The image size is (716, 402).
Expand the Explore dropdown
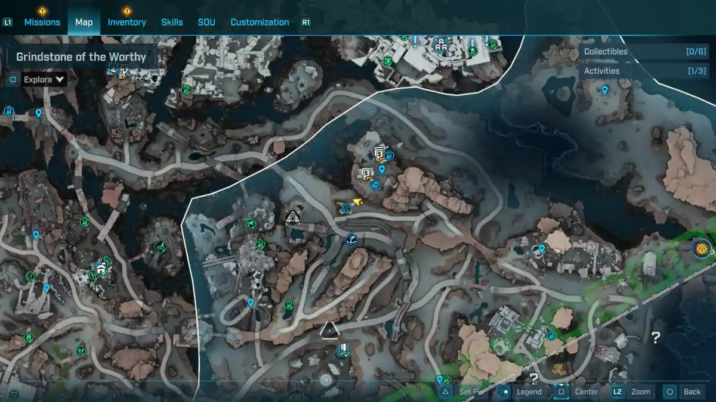pos(45,79)
